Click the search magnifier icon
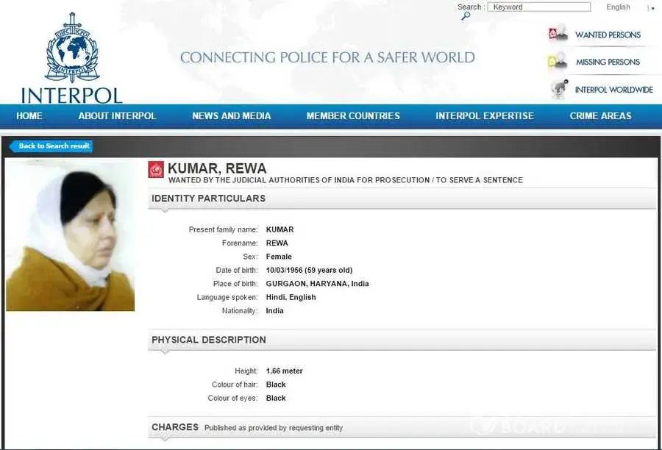Image resolution: width=662 pixels, height=450 pixels. [466, 16]
